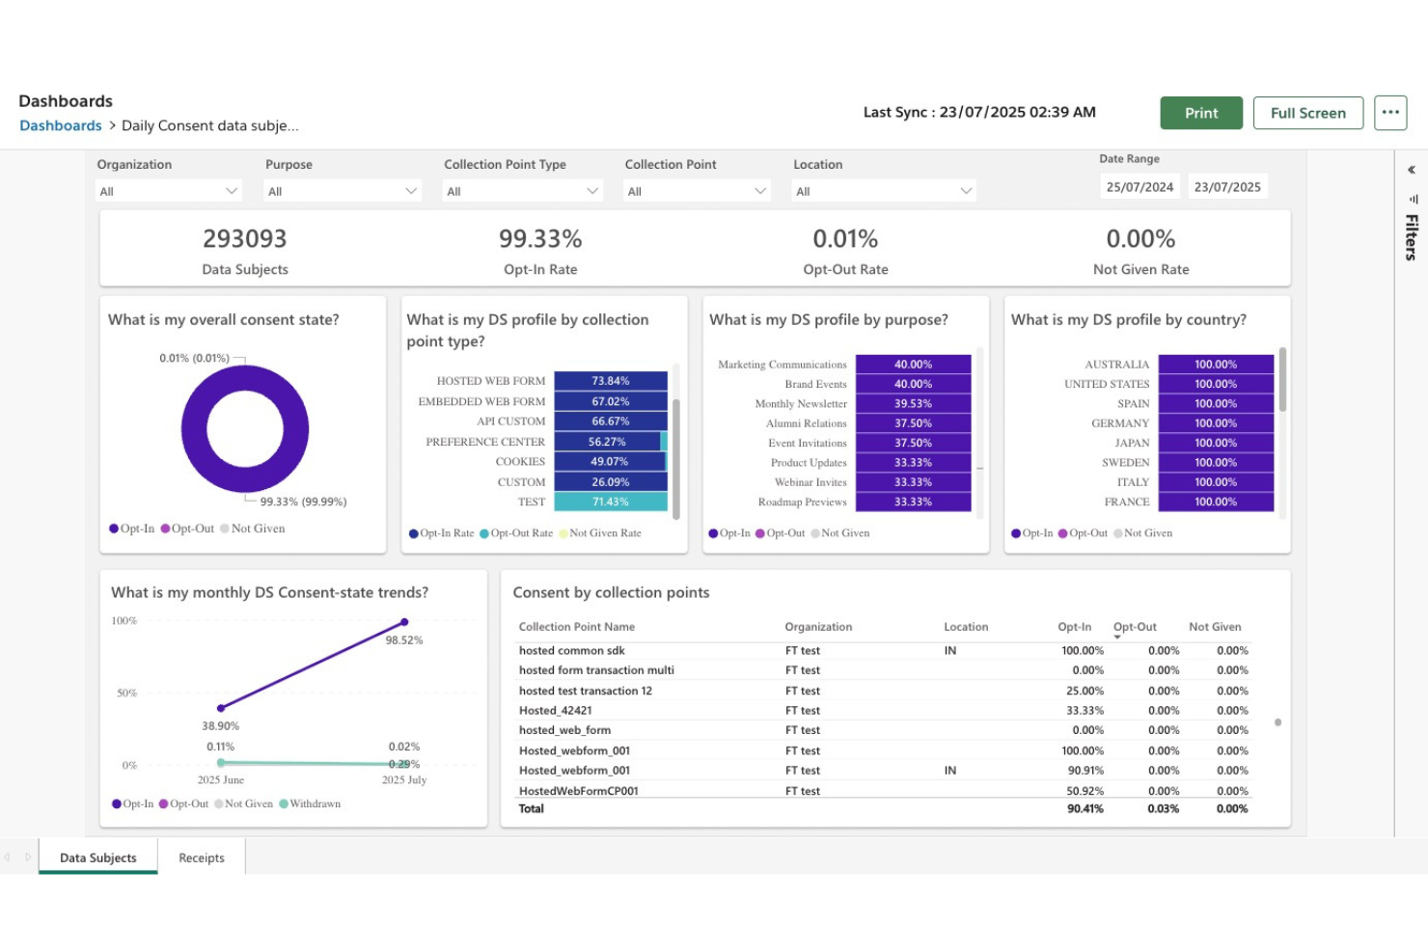This screenshot has height=952, width=1428.
Task: Toggle Not Given Rate legend item
Action: [600, 533]
